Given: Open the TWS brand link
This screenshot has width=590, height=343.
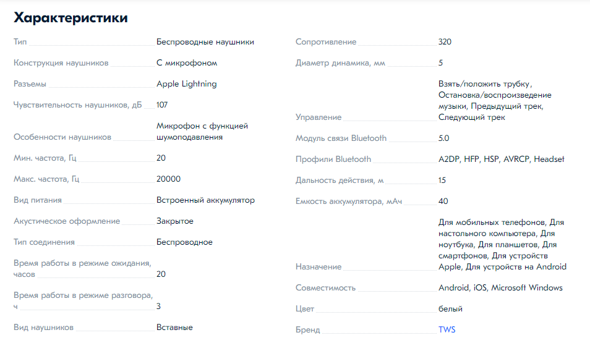Looking at the screenshot, I should tap(447, 329).
